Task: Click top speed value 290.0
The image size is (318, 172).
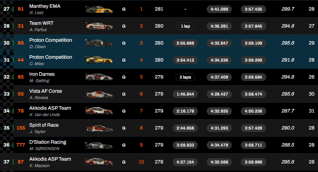Action: [288, 128]
